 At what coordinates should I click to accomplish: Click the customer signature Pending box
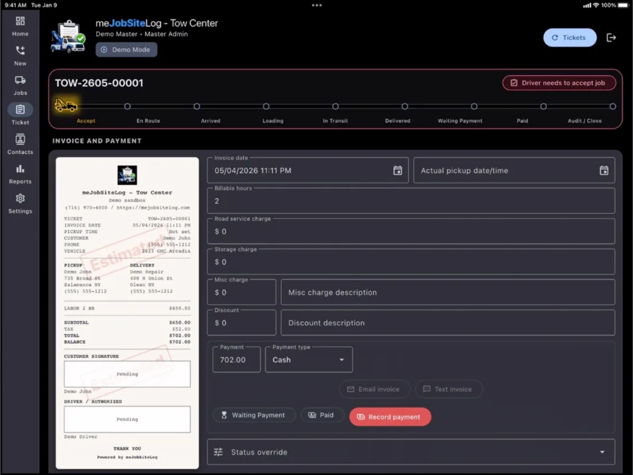[127, 374]
